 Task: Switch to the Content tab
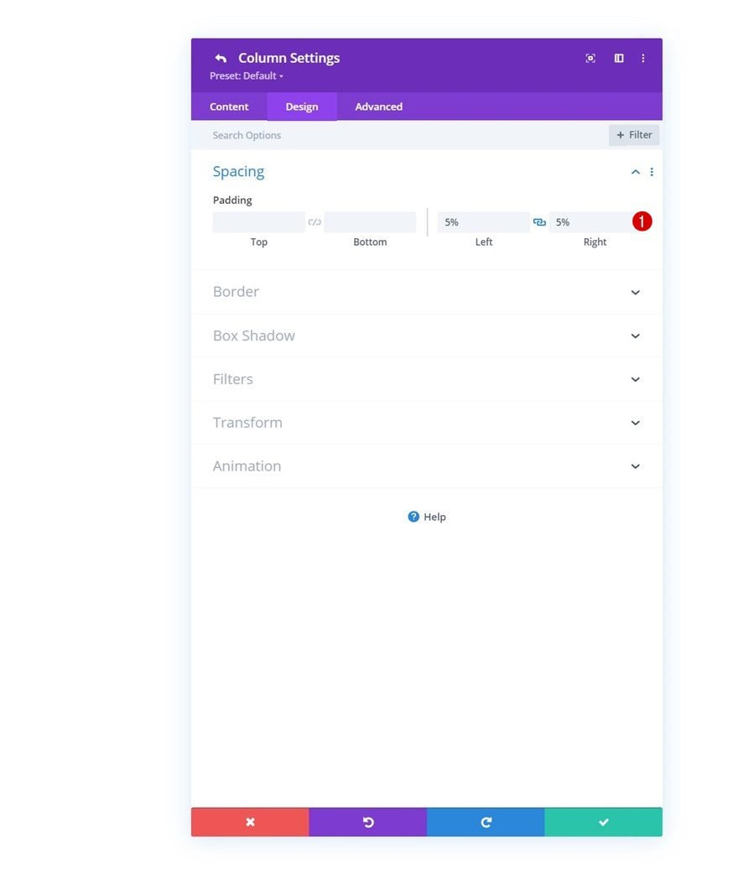point(229,107)
